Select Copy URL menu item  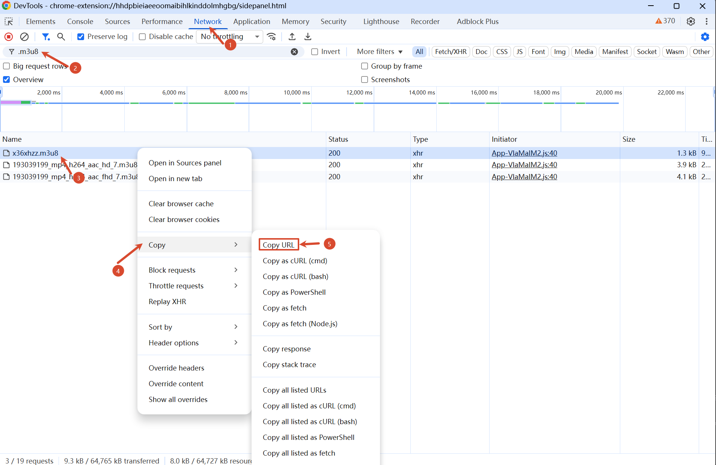point(279,245)
